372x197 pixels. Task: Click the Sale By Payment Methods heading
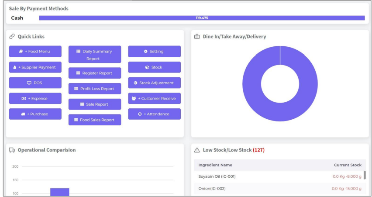coord(39,9)
